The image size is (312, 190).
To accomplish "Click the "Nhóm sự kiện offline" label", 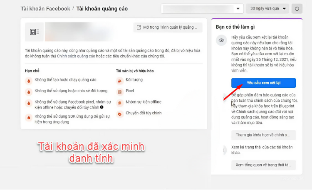I will [x=143, y=102].
